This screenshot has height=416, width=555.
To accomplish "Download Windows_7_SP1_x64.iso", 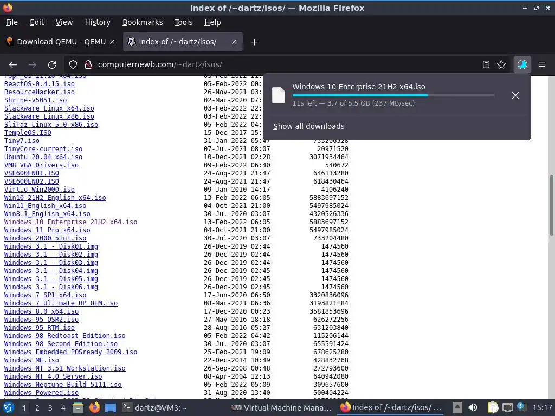I will tap(46, 295).
